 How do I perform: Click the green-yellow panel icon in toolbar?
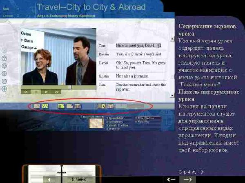point(61,106)
